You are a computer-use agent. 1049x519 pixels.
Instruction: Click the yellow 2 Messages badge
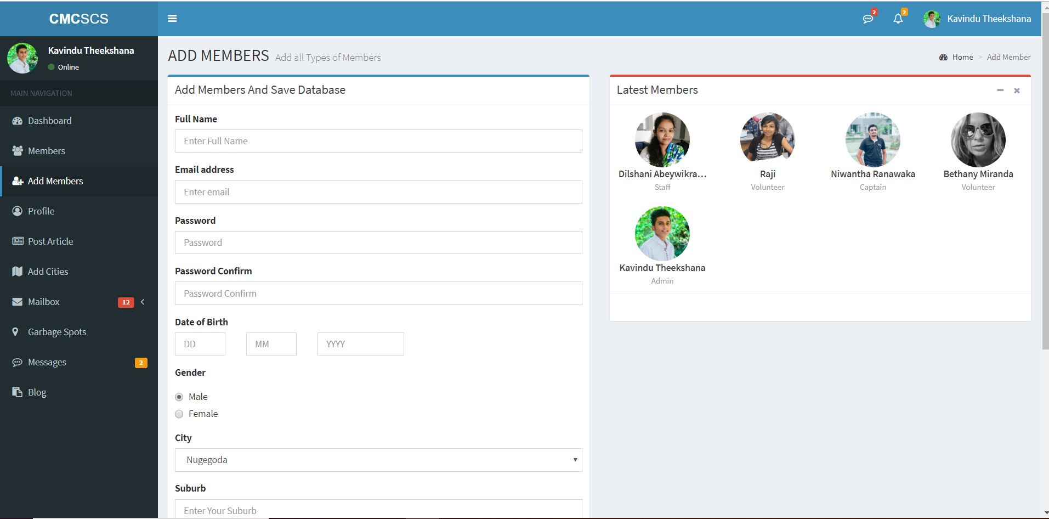point(141,363)
